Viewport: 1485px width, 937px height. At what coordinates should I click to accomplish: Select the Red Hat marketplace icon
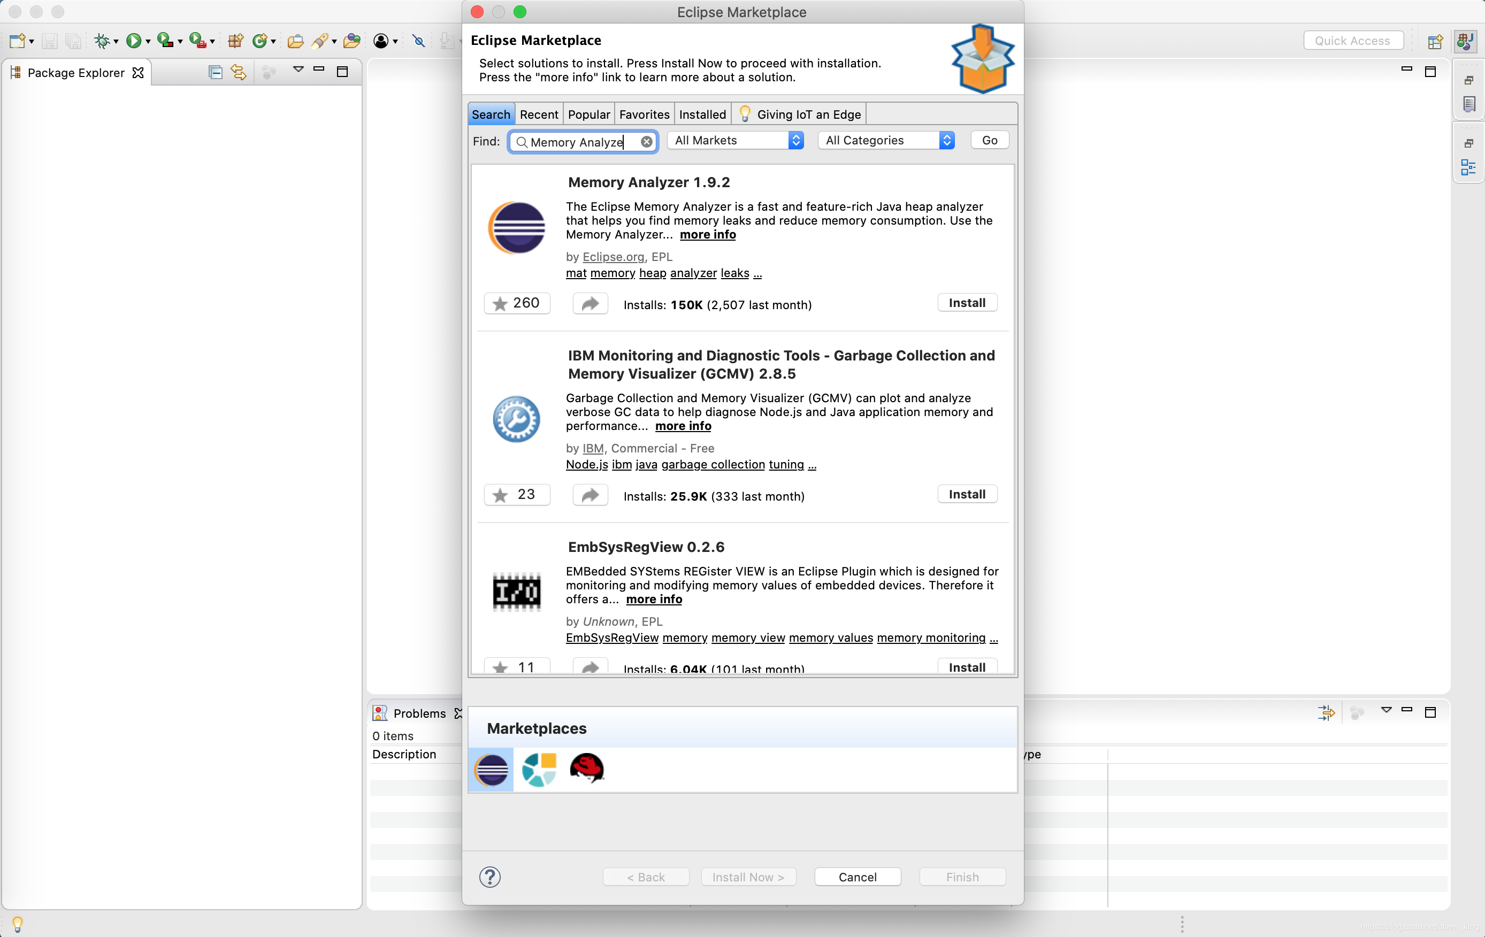(x=586, y=769)
